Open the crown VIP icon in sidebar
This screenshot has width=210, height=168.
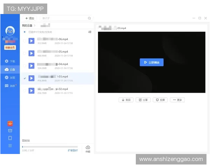click(x=10, y=131)
